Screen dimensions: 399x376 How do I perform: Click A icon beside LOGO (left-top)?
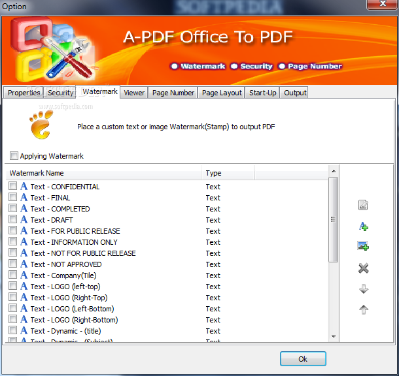[x=24, y=286]
